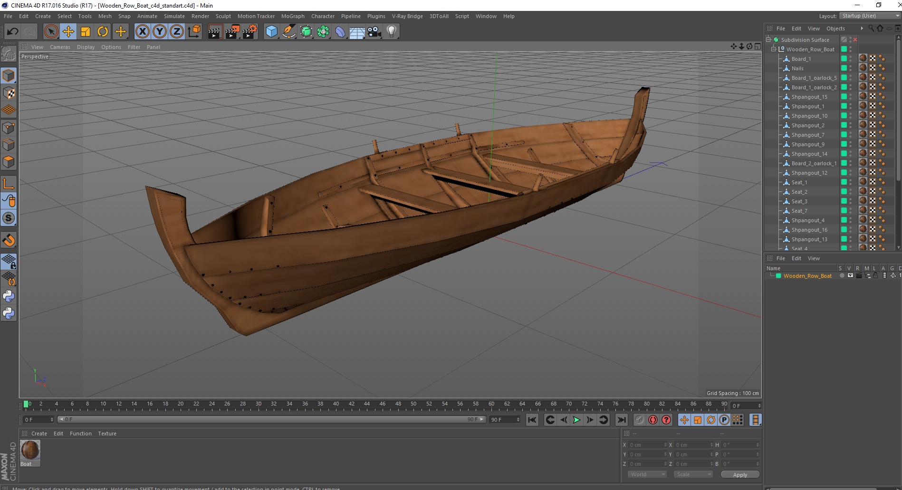
Task: Add a Light object
Action: pyautogui.click(x=392, y=32)
